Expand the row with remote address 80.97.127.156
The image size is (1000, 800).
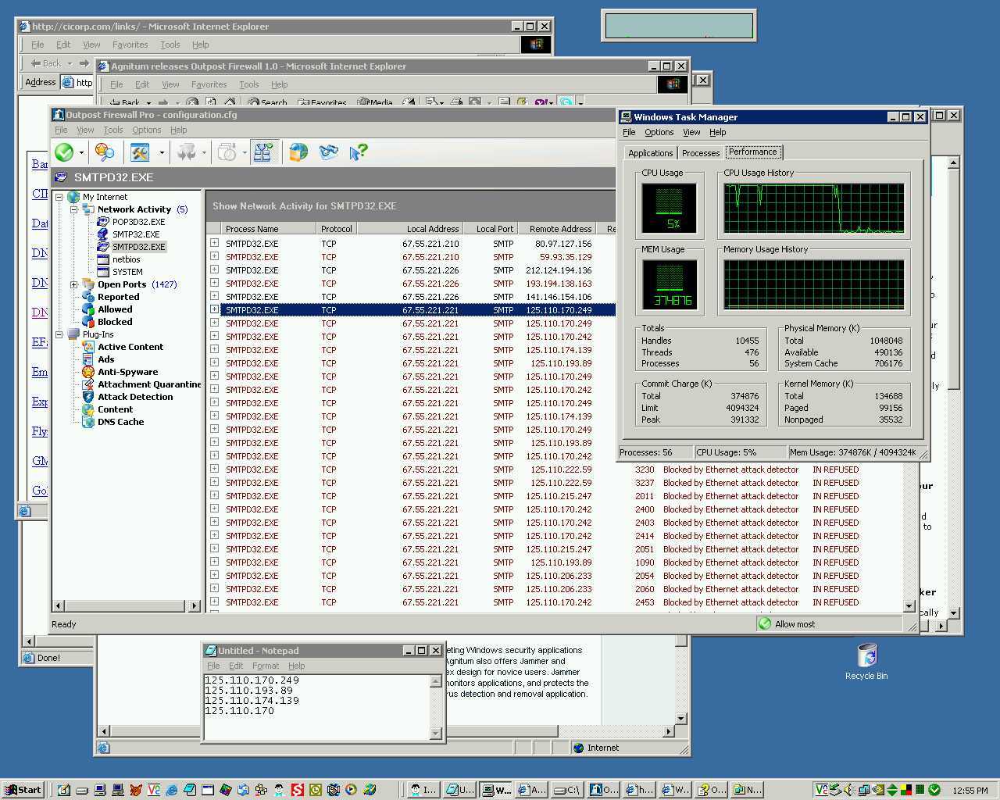tap(214, 243)
